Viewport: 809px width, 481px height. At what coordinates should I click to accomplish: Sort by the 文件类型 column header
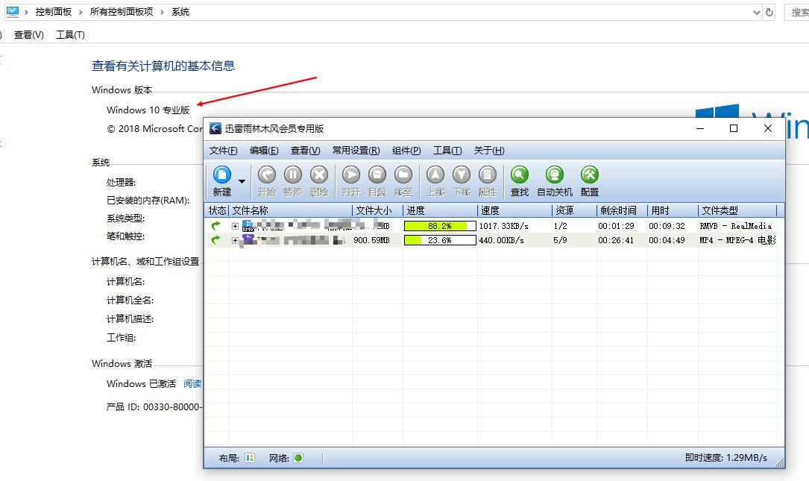pos(738,210)
